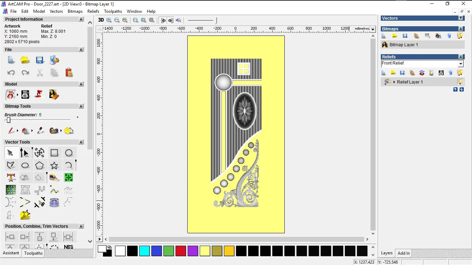Delete bitmap layer with trash bin icon
This screenshot has width=472, height=265.
pos(449,36)
